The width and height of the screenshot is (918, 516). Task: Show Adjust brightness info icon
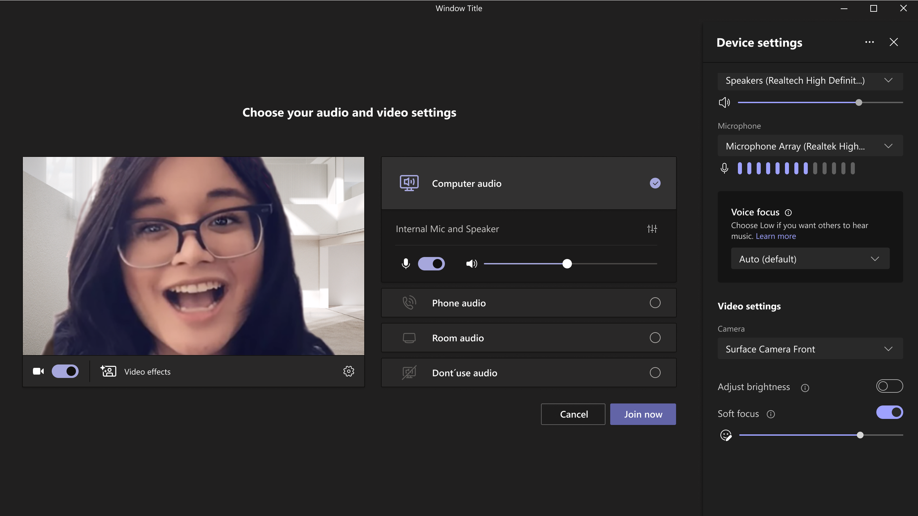pyautogui.click(x=805, y=388)
